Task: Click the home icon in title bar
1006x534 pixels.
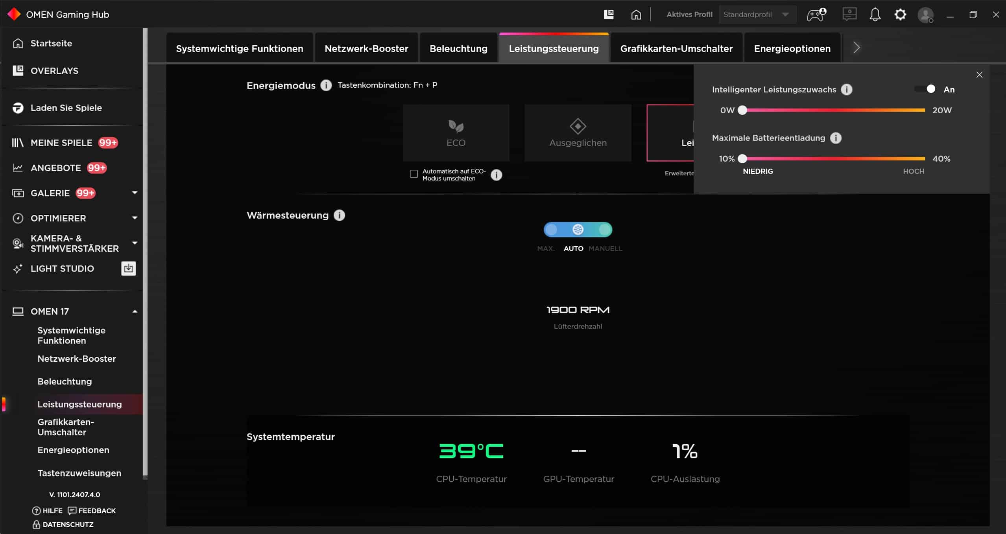Action: pyautogui.click(x=636, y=15)
